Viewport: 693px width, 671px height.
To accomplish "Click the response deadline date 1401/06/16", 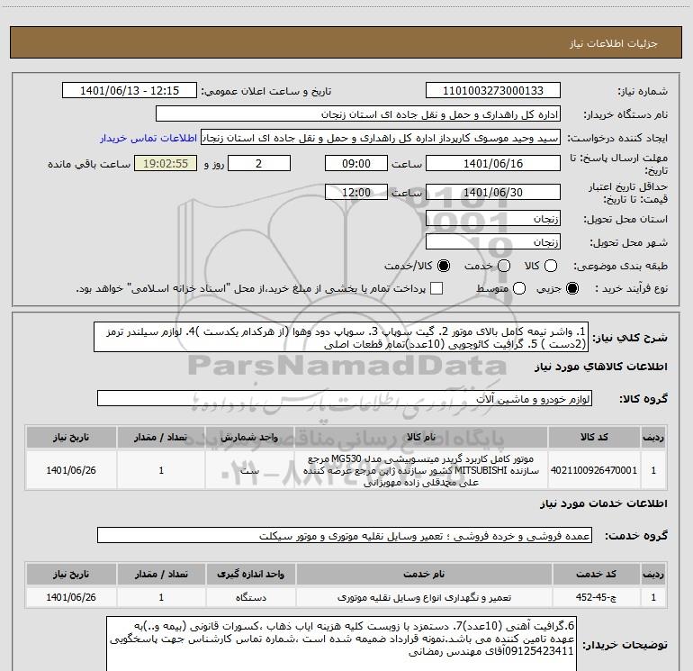I will pos(493,163).
